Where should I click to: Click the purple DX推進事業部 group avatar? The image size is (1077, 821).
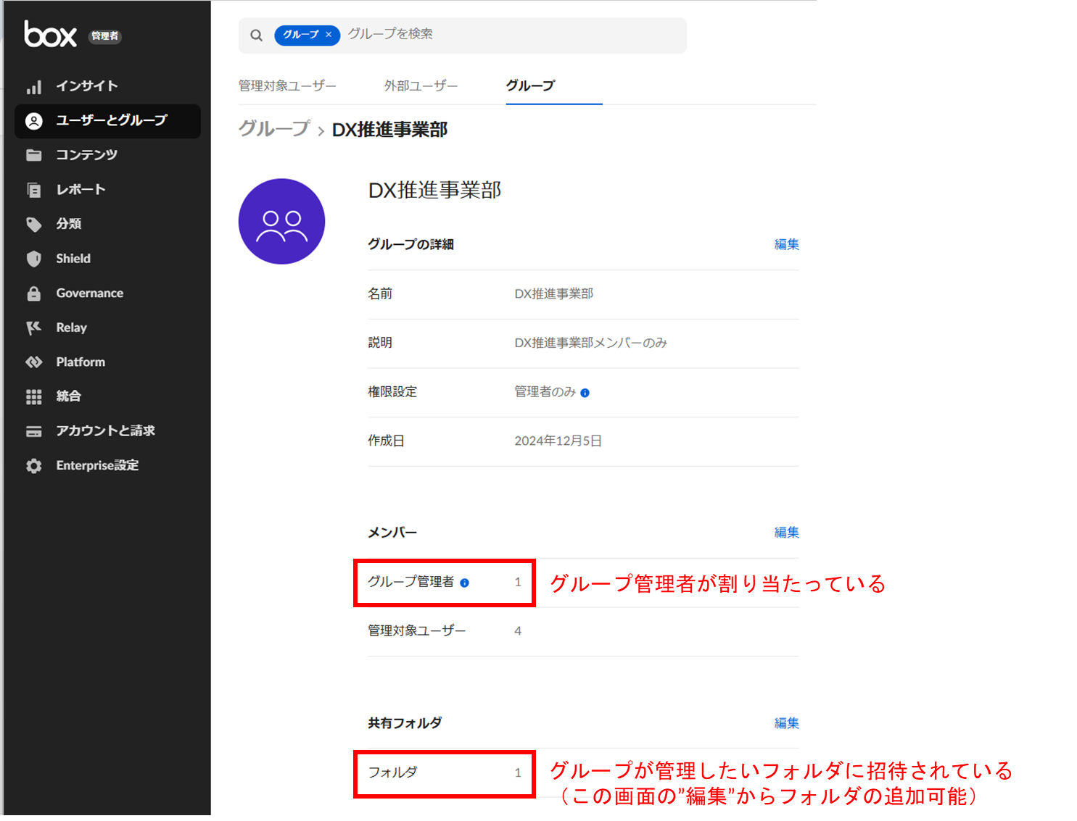[x=281, y=222]
